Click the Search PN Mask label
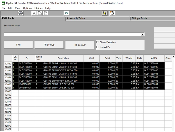 pyautogui.click(x=12, y=26)
